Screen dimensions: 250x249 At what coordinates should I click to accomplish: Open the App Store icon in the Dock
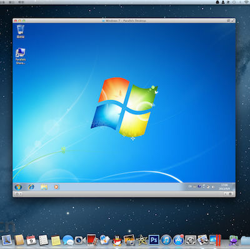point(179,240)
